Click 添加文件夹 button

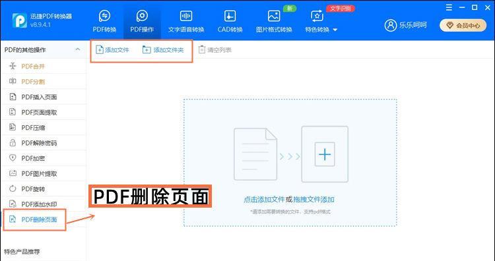[x=163, y=50]
